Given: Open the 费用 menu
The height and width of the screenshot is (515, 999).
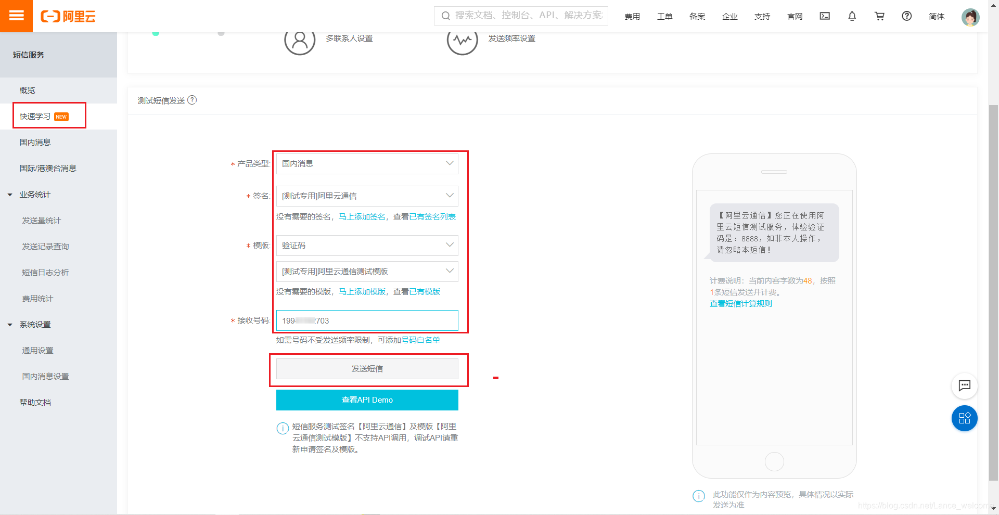Looking at the screenshot, I should click(x=632, y=17).
